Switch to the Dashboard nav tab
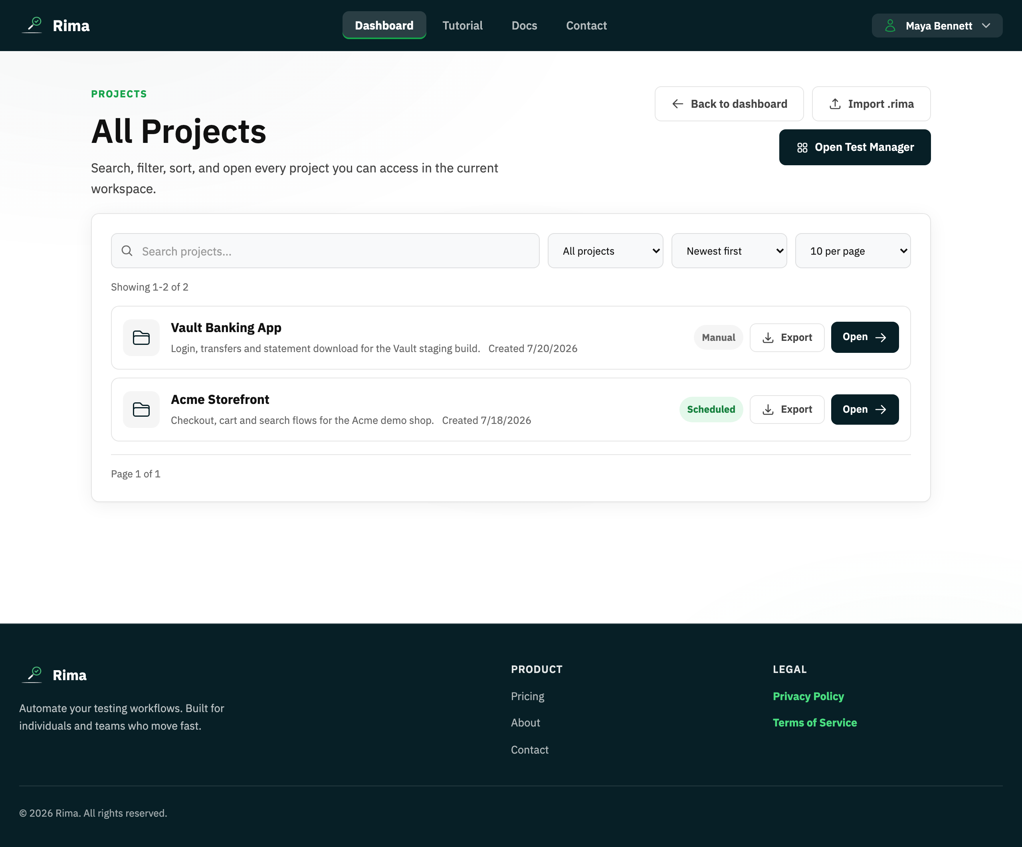 pyautogui.click(x=384, y=25)
